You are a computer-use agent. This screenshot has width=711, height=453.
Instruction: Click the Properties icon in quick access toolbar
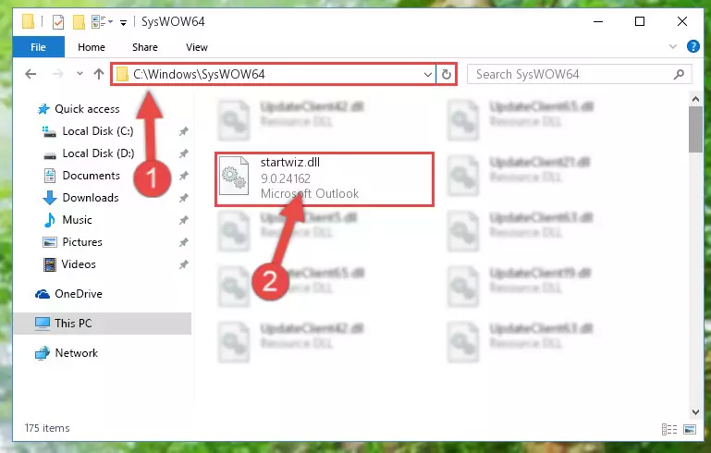(58, 21)
